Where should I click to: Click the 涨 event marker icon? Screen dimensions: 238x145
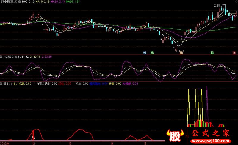click(234, 53)
